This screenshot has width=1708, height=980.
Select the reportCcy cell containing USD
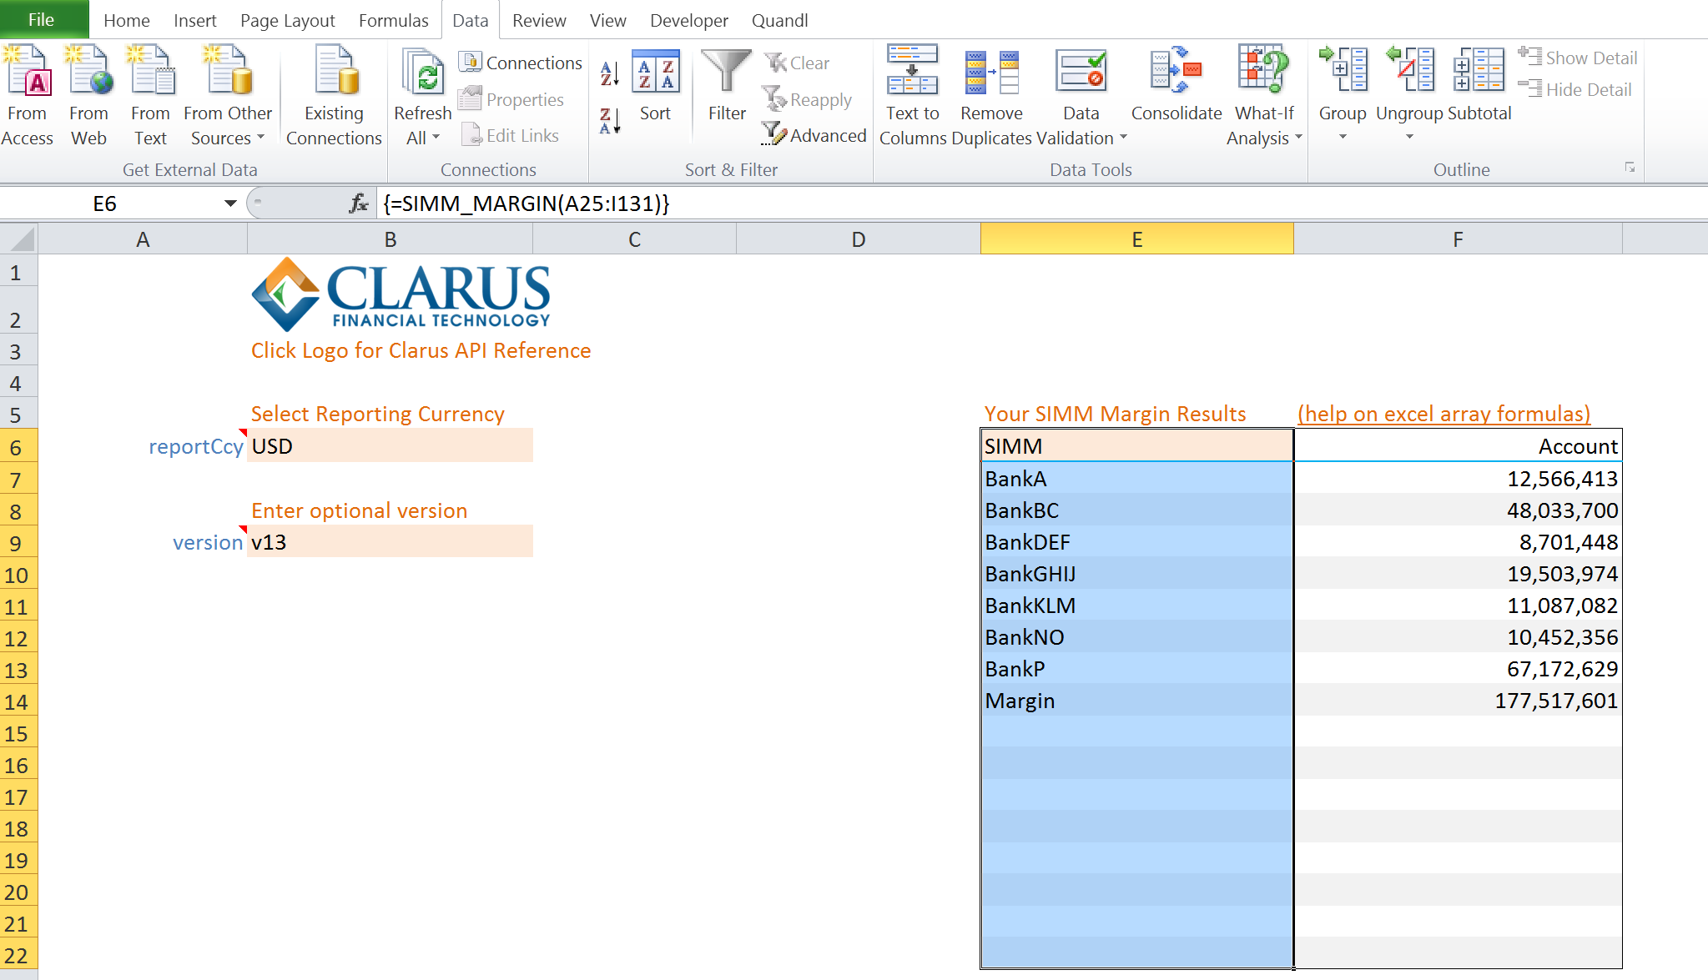coord(390,445)
